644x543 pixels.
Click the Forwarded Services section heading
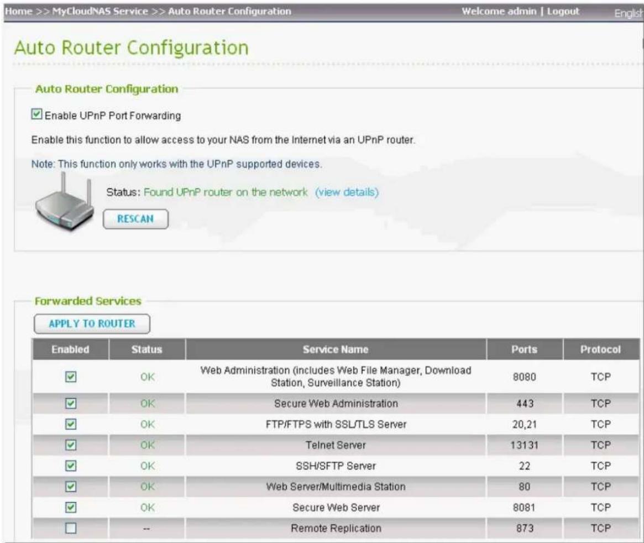pyautogui.click(x=88, y=301)
